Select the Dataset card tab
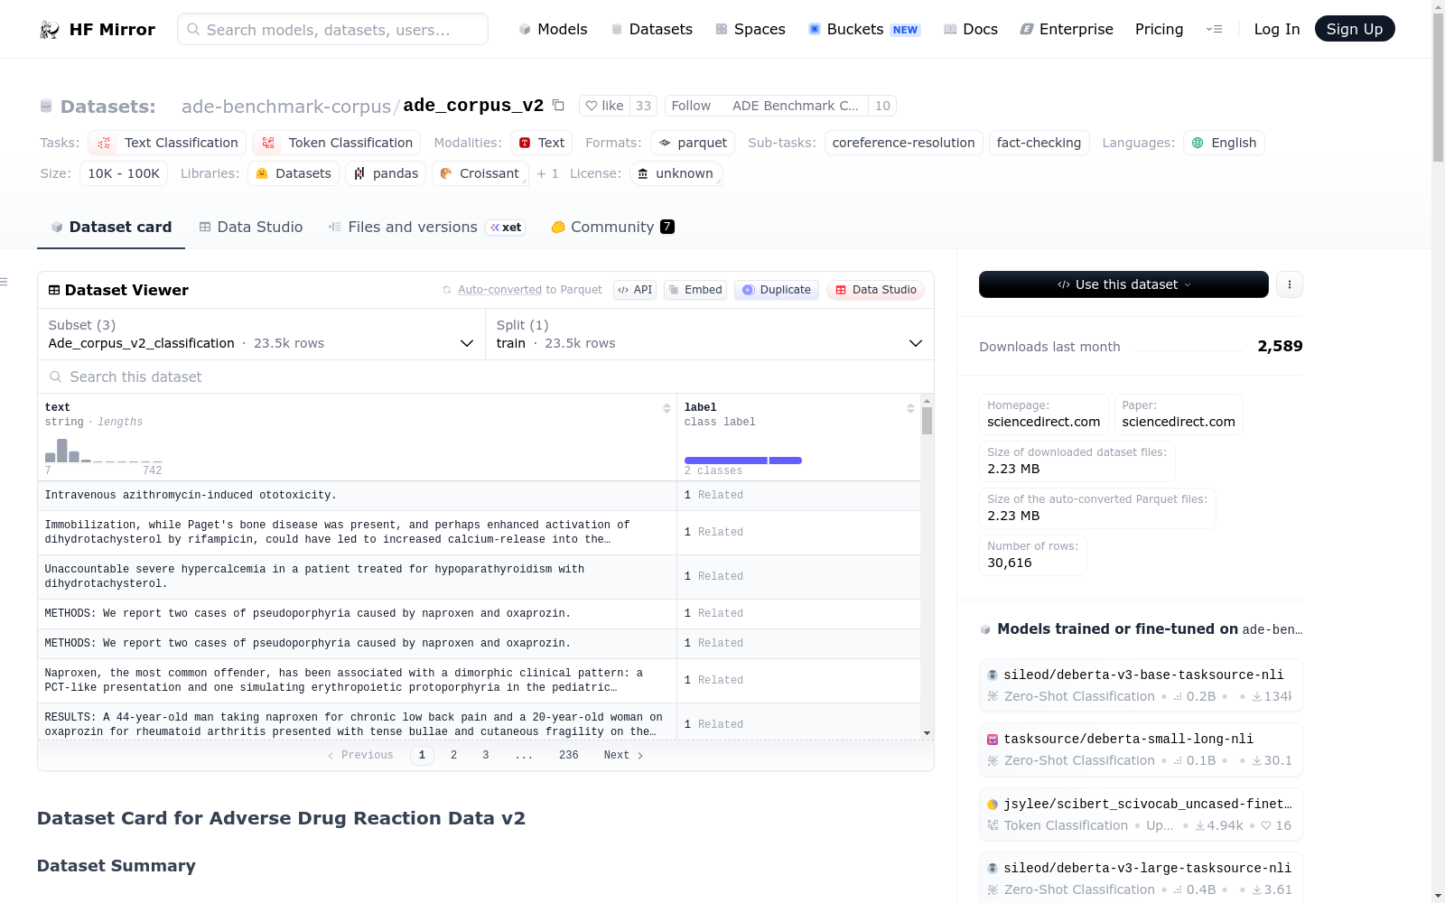The width and height of the screenshot is (1445, 903). point(111,228)
